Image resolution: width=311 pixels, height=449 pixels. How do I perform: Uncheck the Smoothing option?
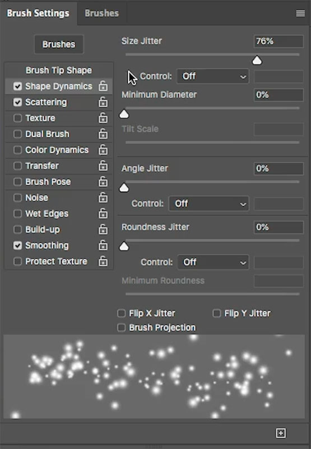[18, 245]
